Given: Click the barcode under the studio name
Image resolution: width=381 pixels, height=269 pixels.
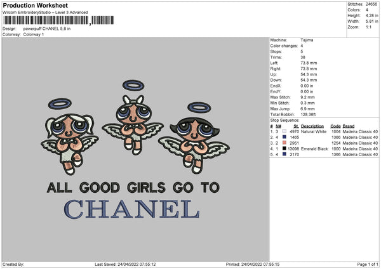Looking at the screenshot, I should (x=58, y=20).
